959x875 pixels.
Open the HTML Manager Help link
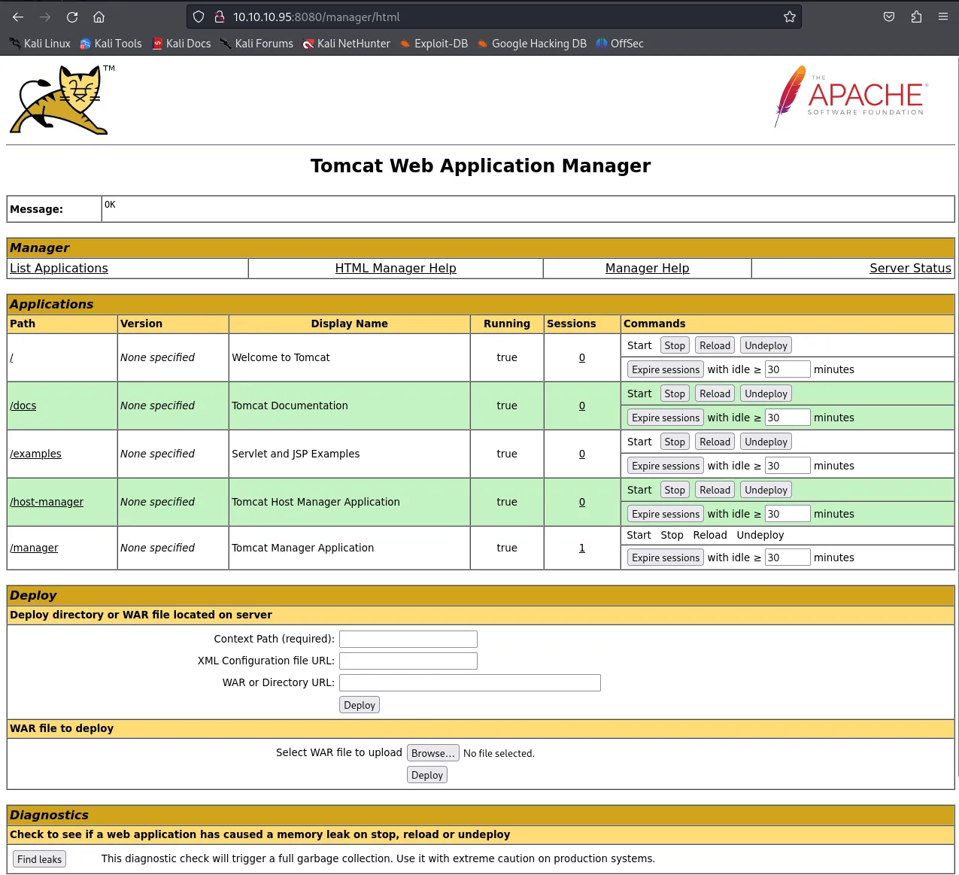pyautogui.click(x=396, y=268)
